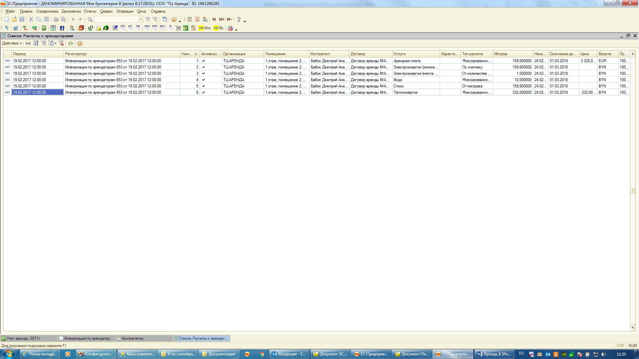Open the Справочники menu
Viewport: 639px width, 359px height.
click(x=47, y=11)
